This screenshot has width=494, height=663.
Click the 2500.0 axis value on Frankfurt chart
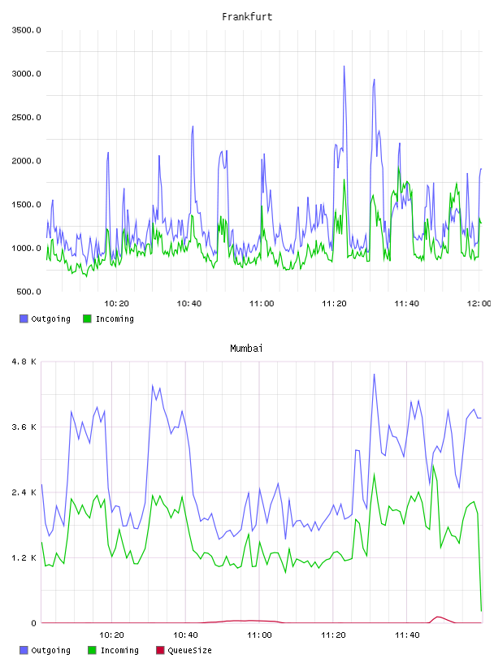tap(26, 117)
